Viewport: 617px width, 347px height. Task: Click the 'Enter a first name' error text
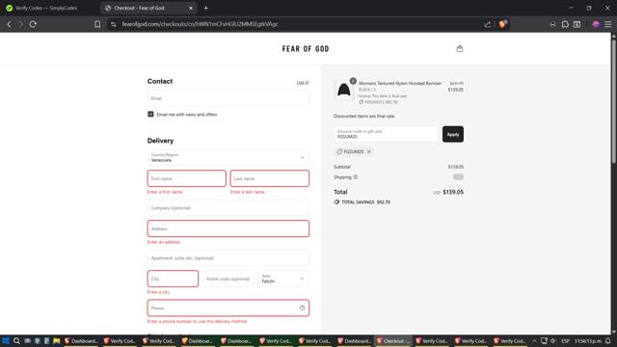point(165,192)
